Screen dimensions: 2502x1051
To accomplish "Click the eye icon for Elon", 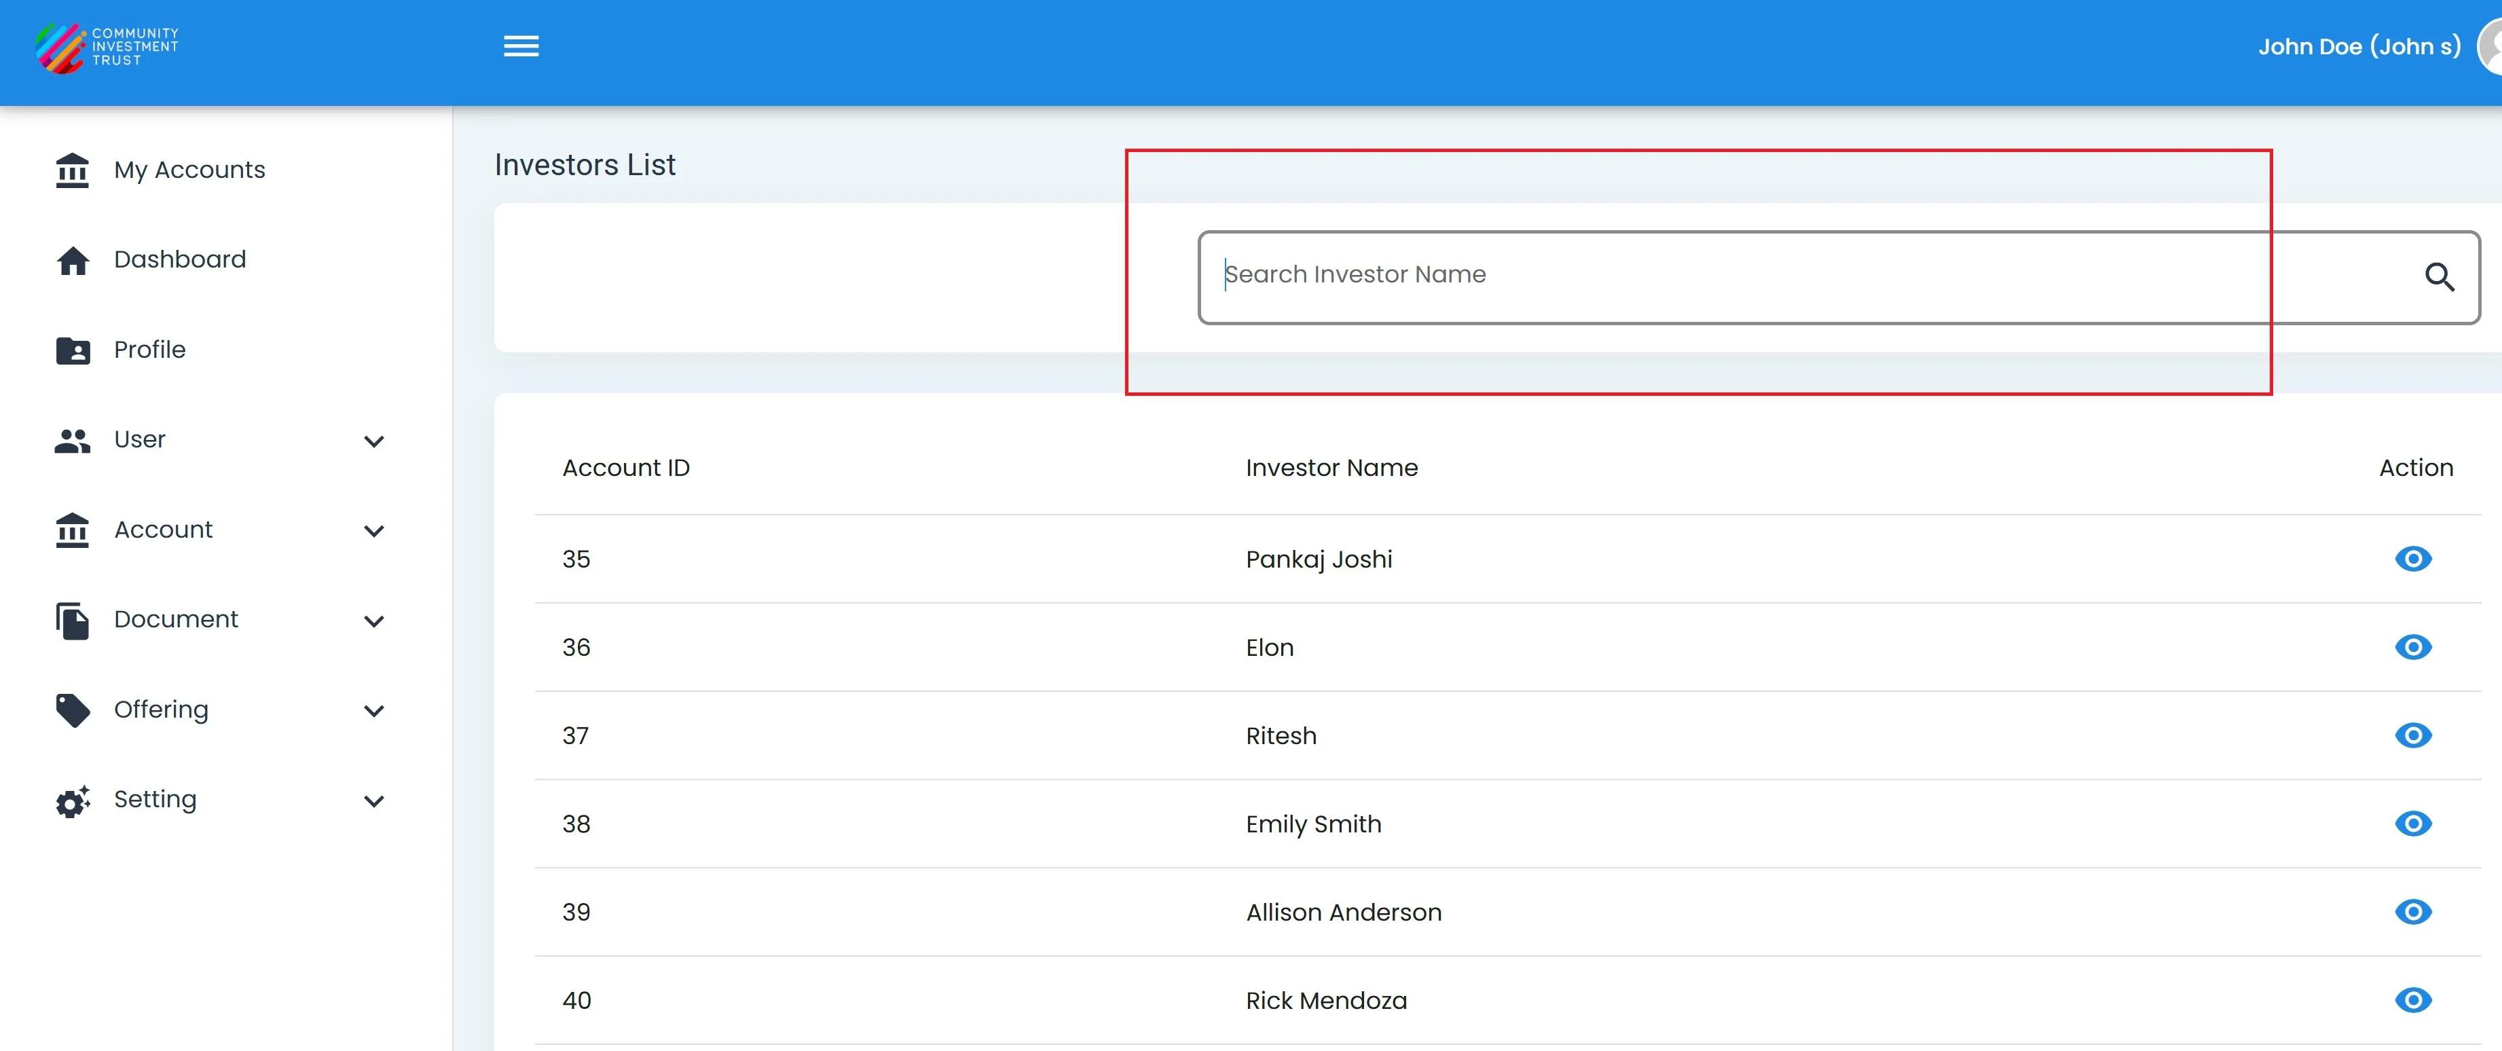I will pyautogui.click(x=2412, y=647).
